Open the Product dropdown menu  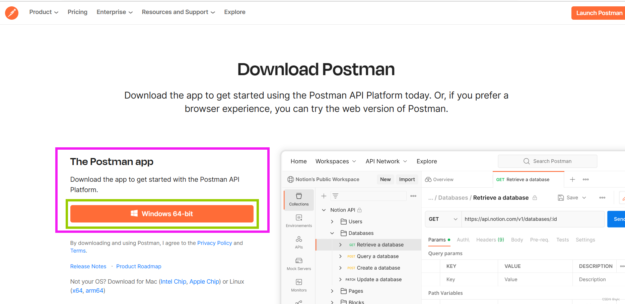(x=44, y=12)
